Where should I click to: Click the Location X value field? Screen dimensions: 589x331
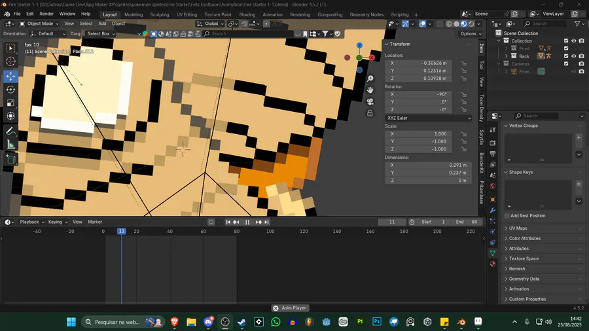[418, 63]
